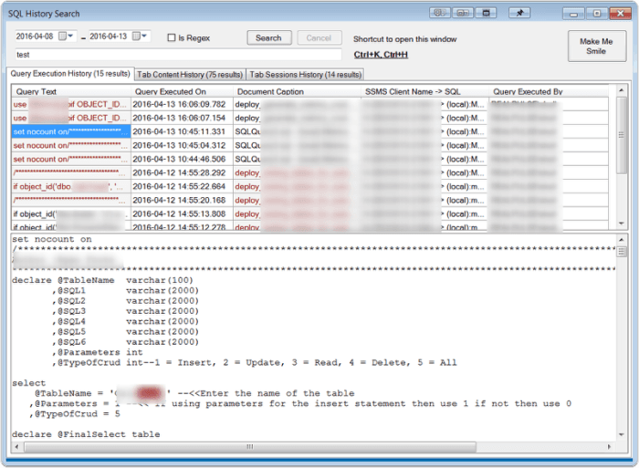The image size is (639, 468).
Task: Toggle the Is Regex checkbox
Action: [172, 37]
